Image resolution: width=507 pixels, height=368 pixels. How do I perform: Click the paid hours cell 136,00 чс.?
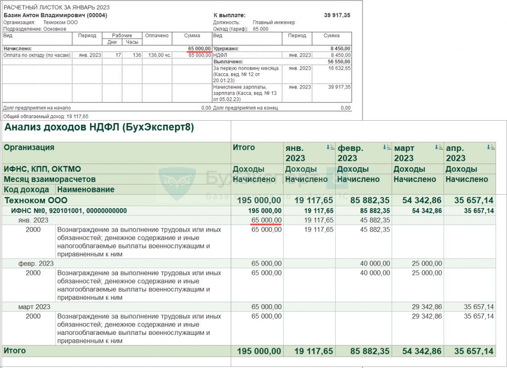click(x=159, y=55)
